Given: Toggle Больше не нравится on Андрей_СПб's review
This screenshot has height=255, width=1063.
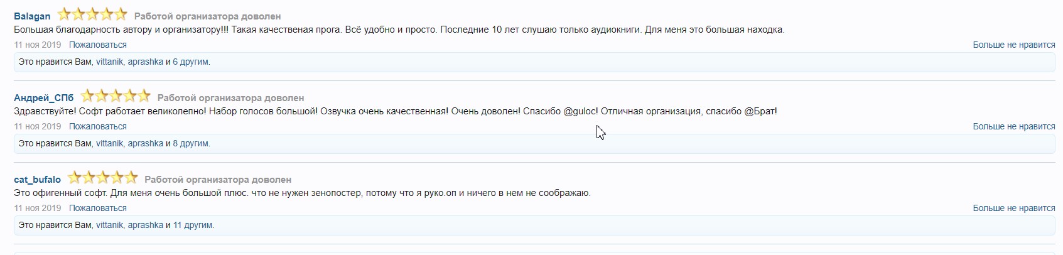Looking at the screenshot, I should point(1013,126).
